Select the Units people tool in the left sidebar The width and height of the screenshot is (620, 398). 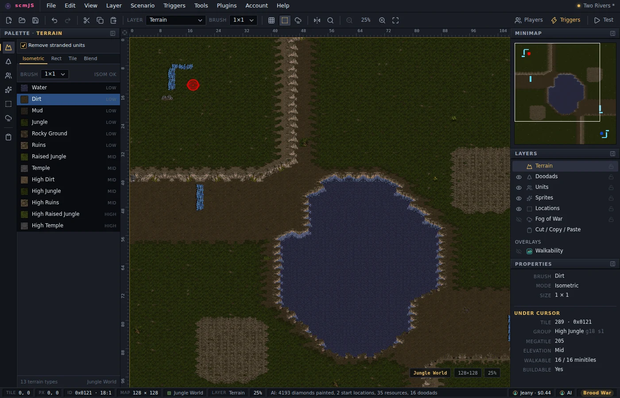click(x=8, y=76)
